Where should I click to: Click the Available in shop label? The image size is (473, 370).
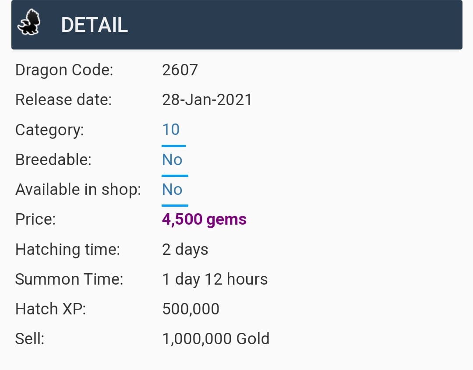pos(78,190)
